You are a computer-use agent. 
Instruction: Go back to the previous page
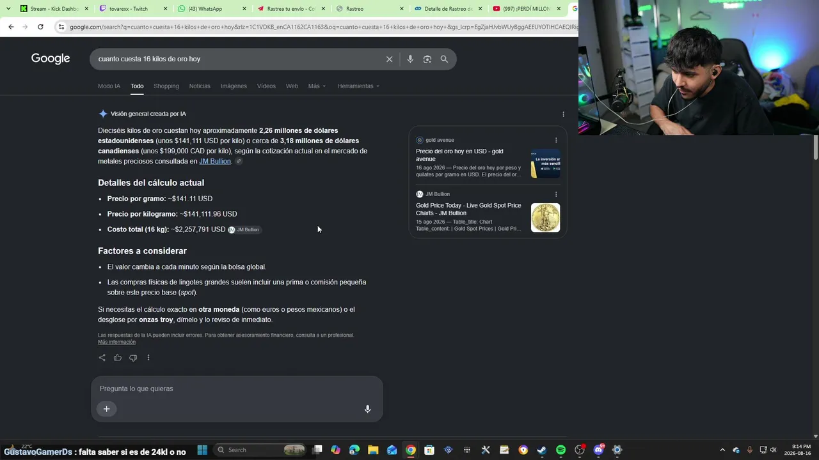pyautogui.click(x=11, y=27)
